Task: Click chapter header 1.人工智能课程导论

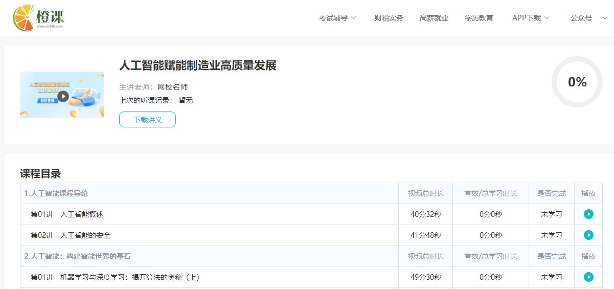Action: 56,193
